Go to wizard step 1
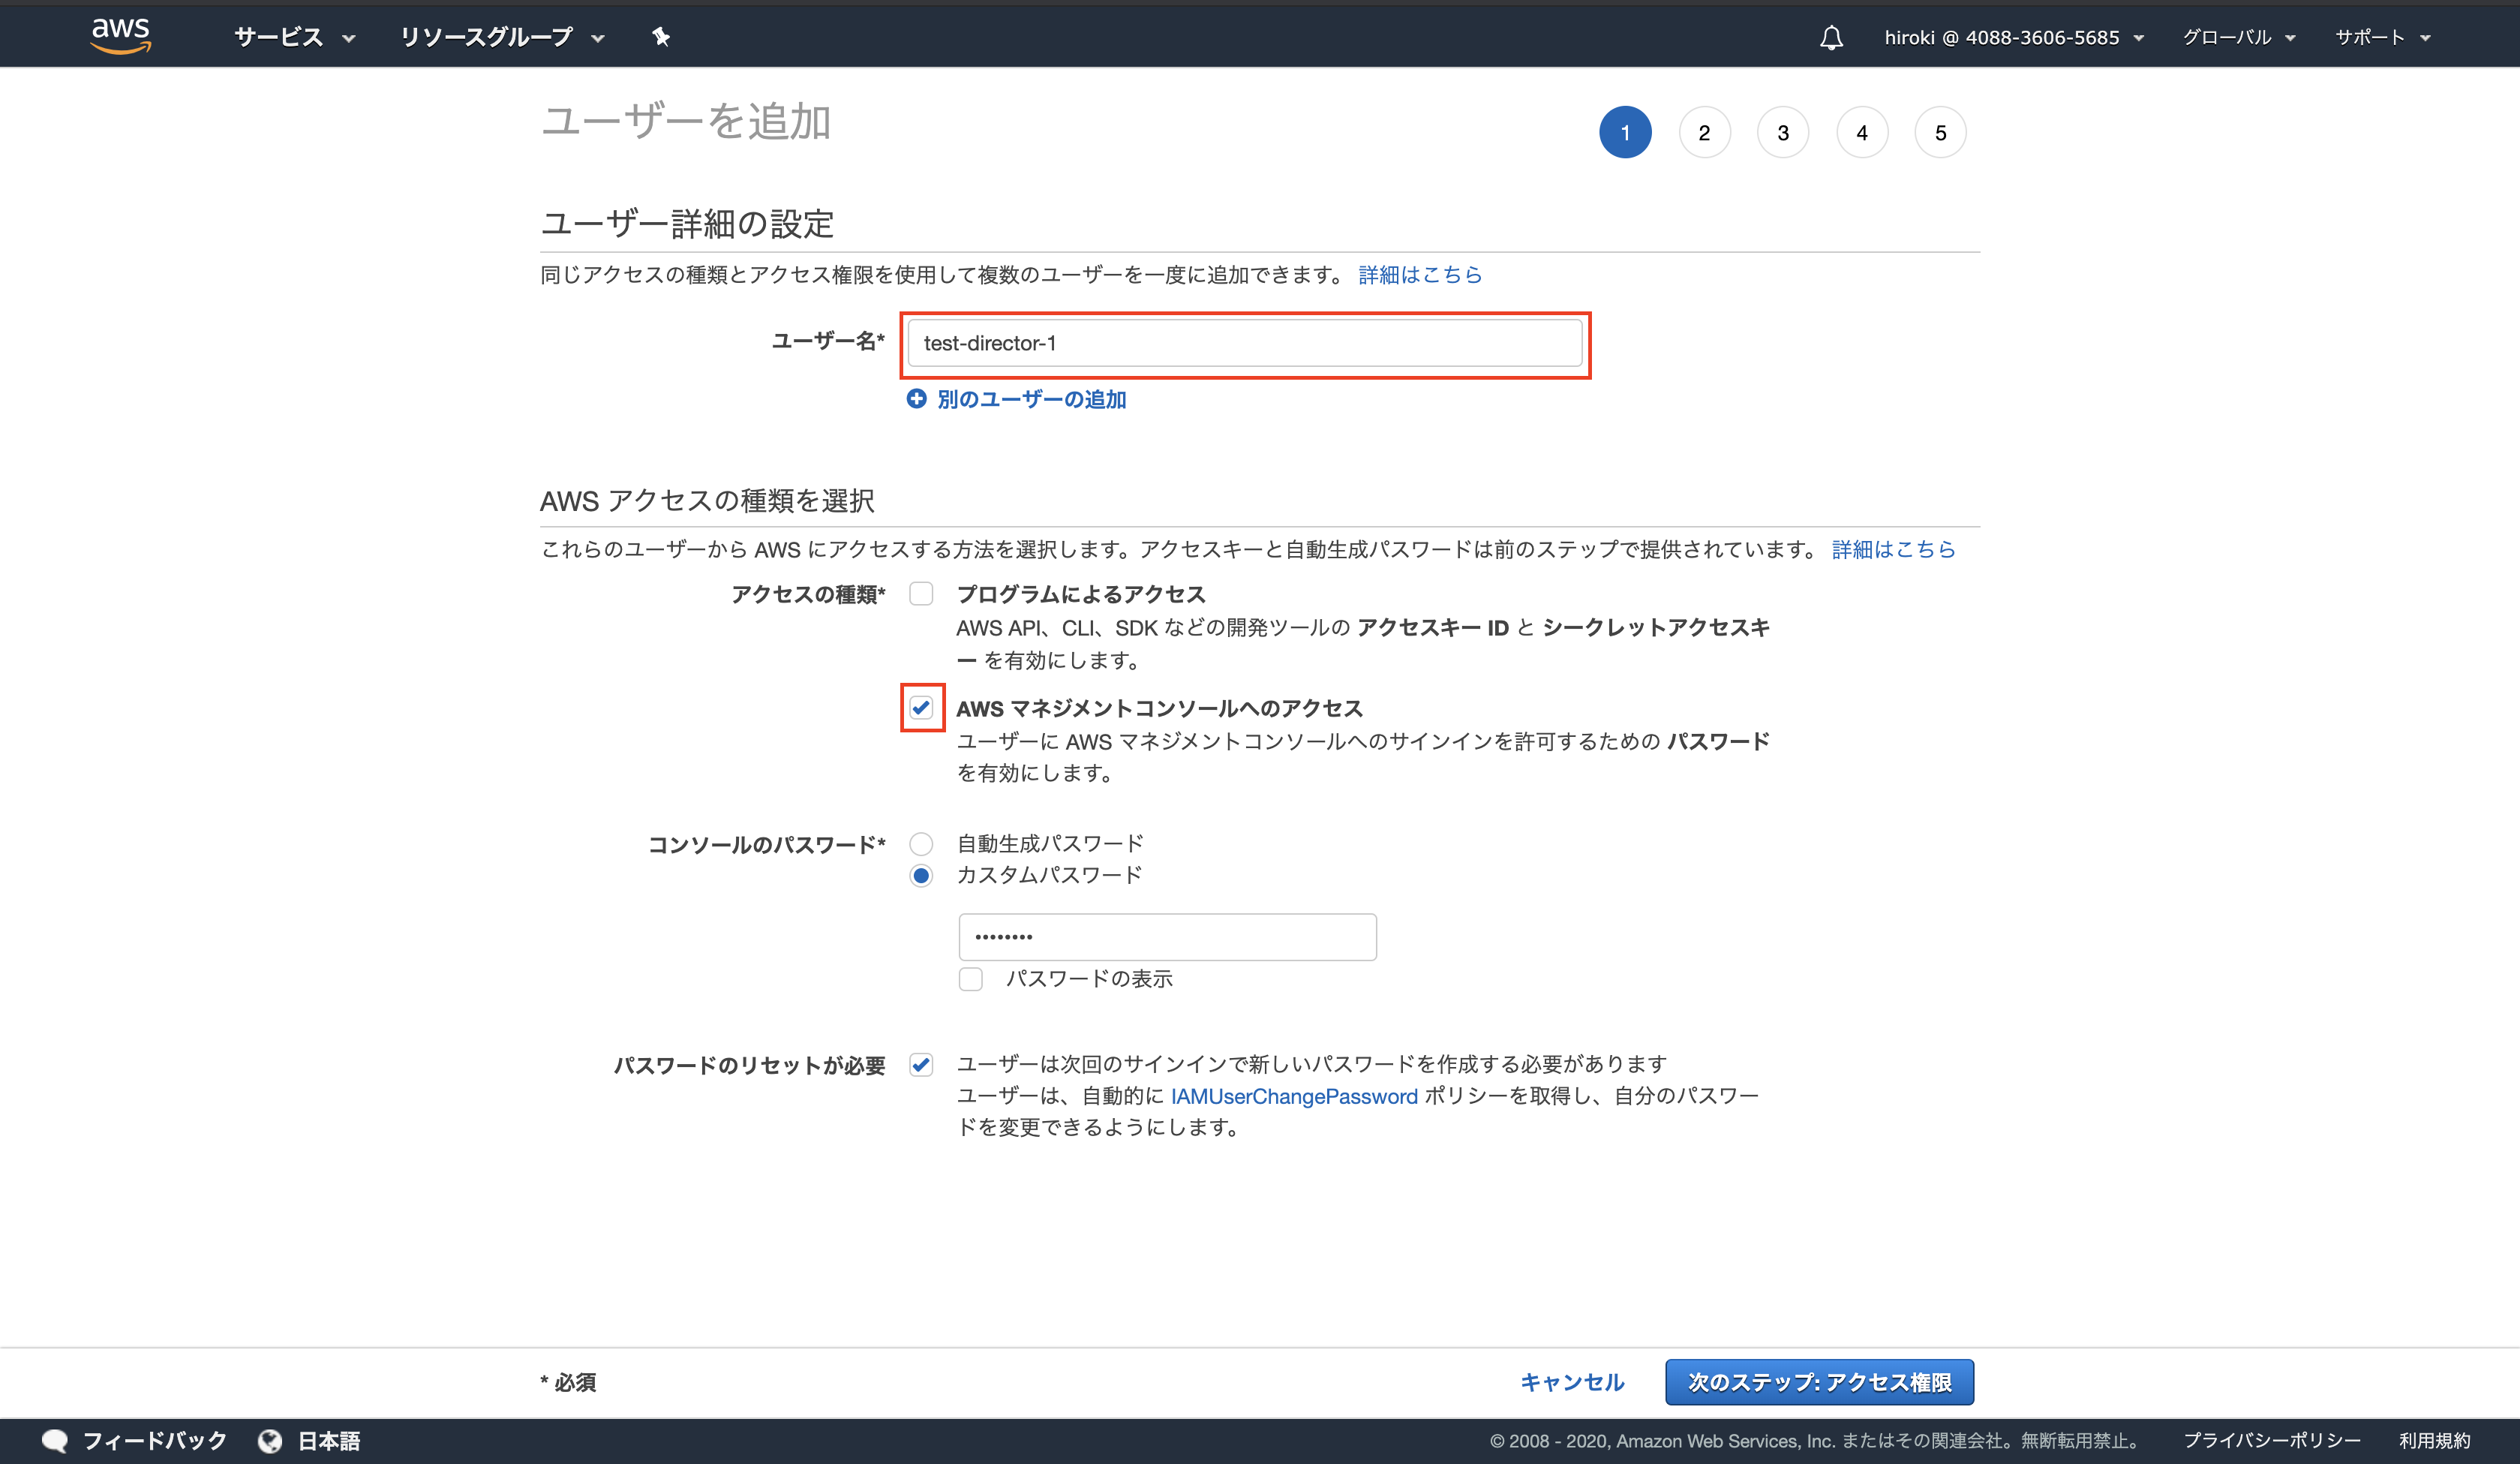This screenshot has width=2520, height=1464. 1625,132
